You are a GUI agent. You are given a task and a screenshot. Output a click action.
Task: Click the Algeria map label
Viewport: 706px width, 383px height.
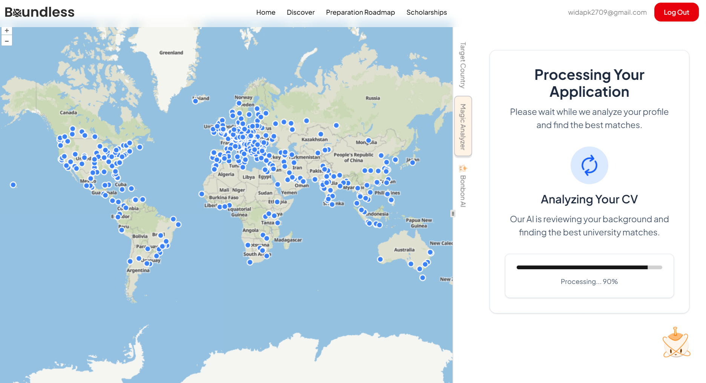point(226,174)
